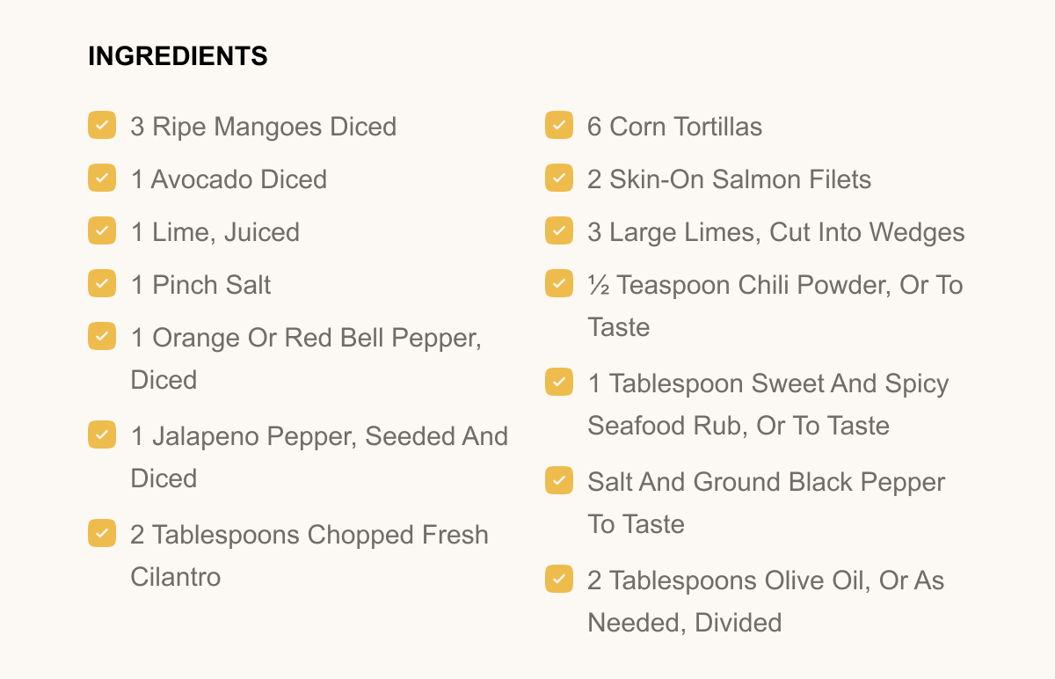This screenshot has height=679, width=1055.
Task: Toggle the 1 Avocado Diced checkbox
Action: [x=102, y=178]
